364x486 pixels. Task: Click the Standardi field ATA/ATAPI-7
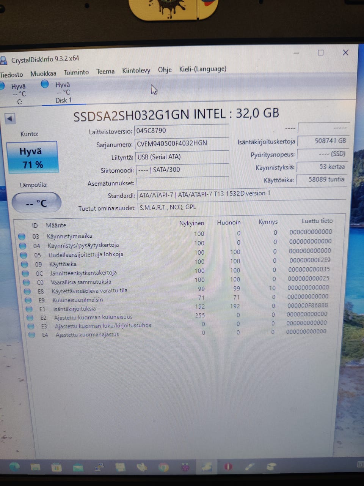(x=242, y=194)
